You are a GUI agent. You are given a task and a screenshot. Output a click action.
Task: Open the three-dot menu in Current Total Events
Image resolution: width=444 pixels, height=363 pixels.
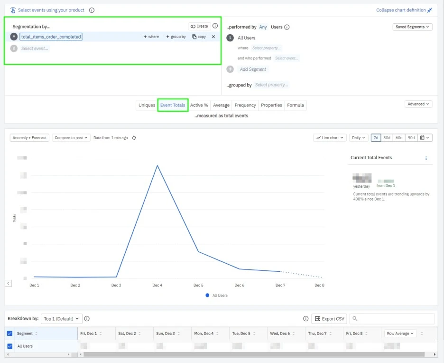coord(426,158)
